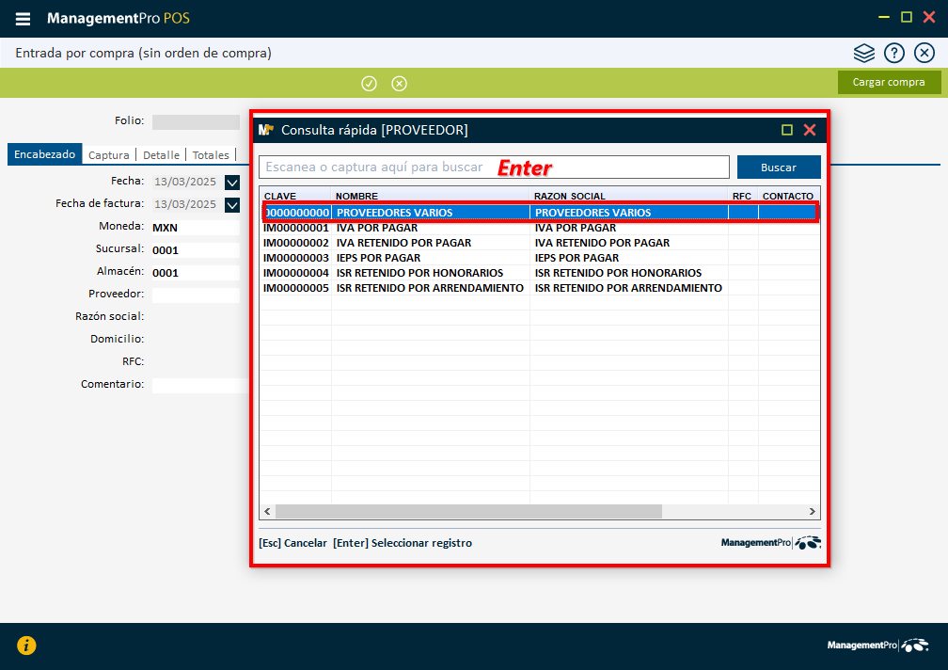Viewport: 948px width, 670px height.
Task: Click the Almacén field
Action: click(x=196, y=273)
